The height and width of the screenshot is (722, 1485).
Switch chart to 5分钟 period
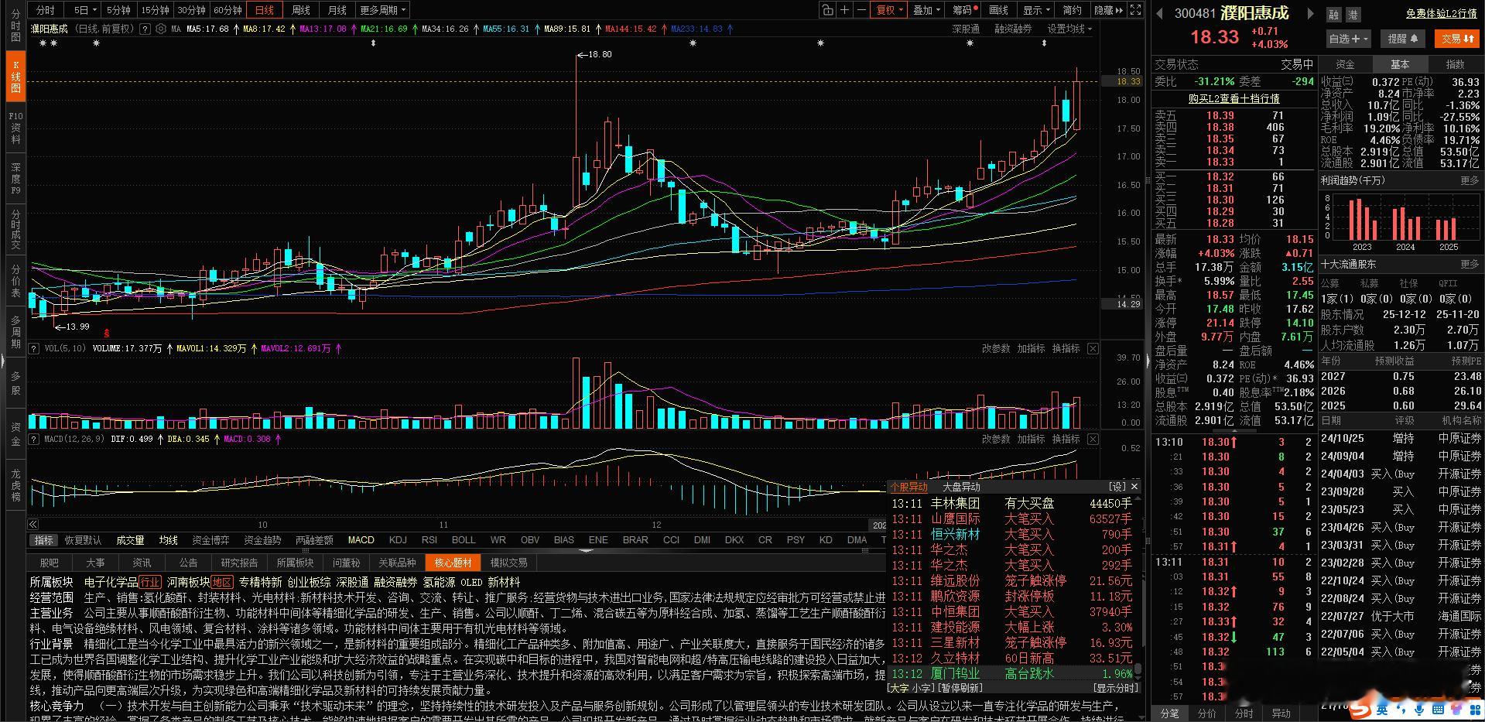click(118, 10)
